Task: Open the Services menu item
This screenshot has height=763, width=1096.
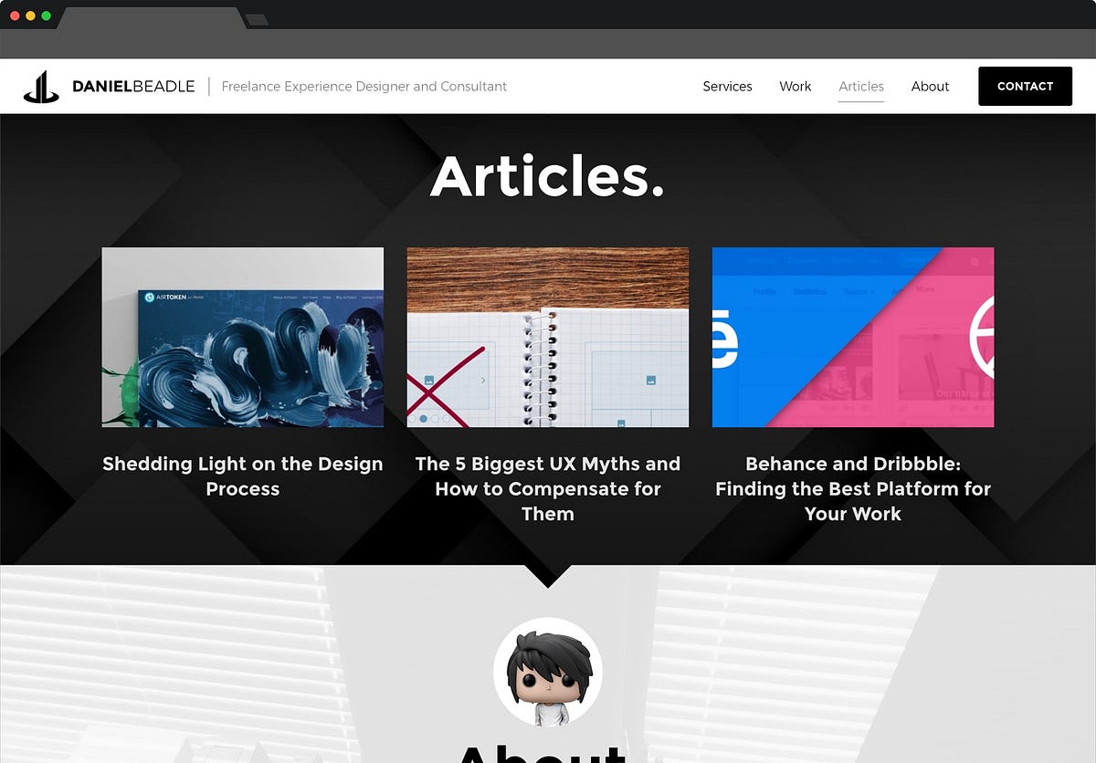Action: tap(727, 87)
